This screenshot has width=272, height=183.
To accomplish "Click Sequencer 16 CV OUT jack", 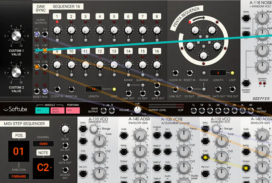I will coord(143,93).
